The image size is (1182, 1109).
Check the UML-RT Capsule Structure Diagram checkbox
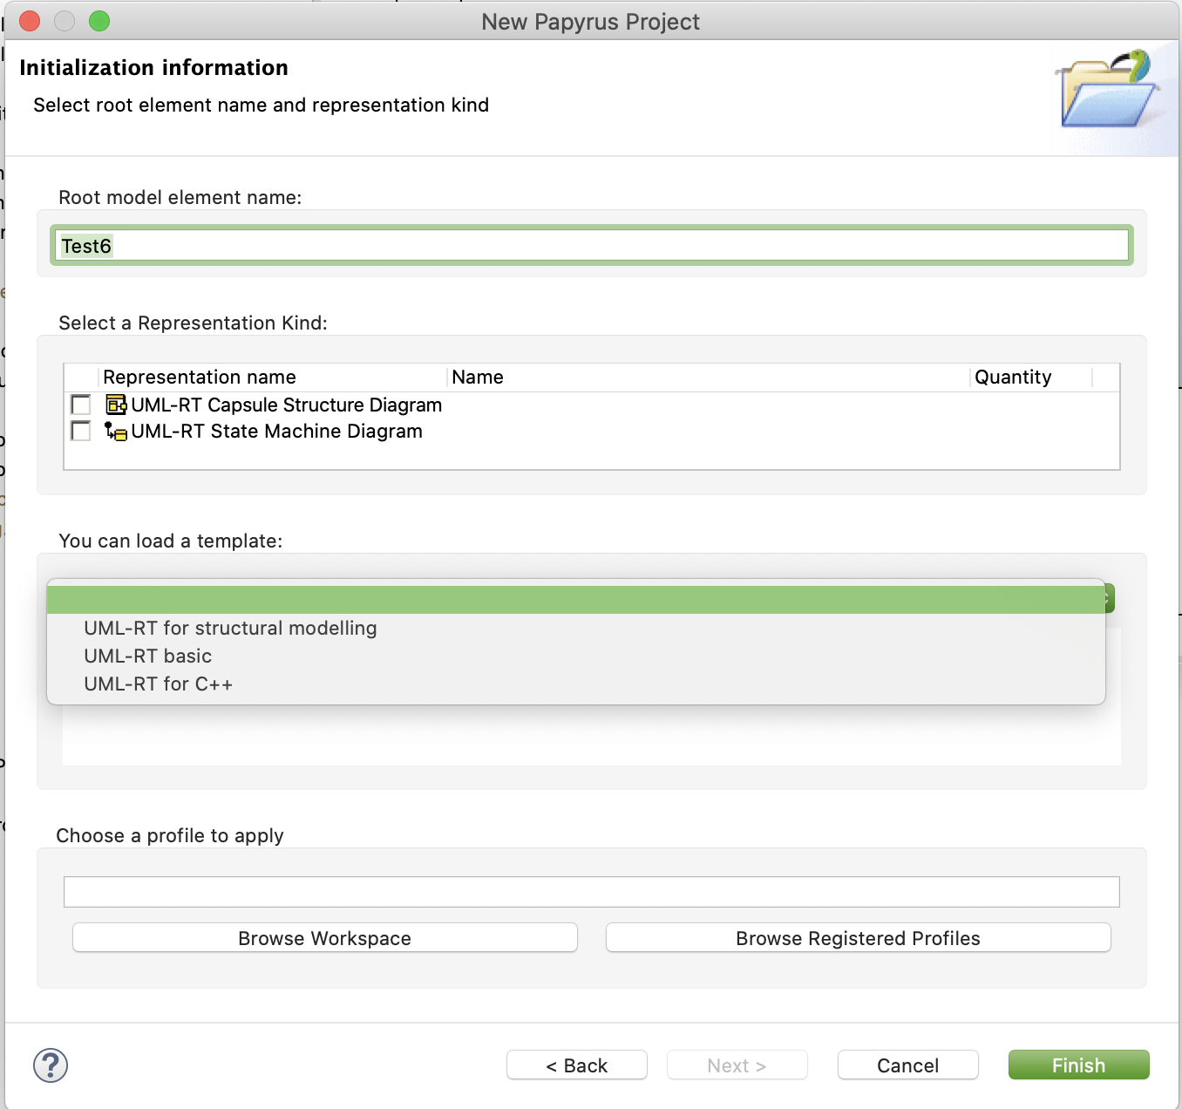81,405
